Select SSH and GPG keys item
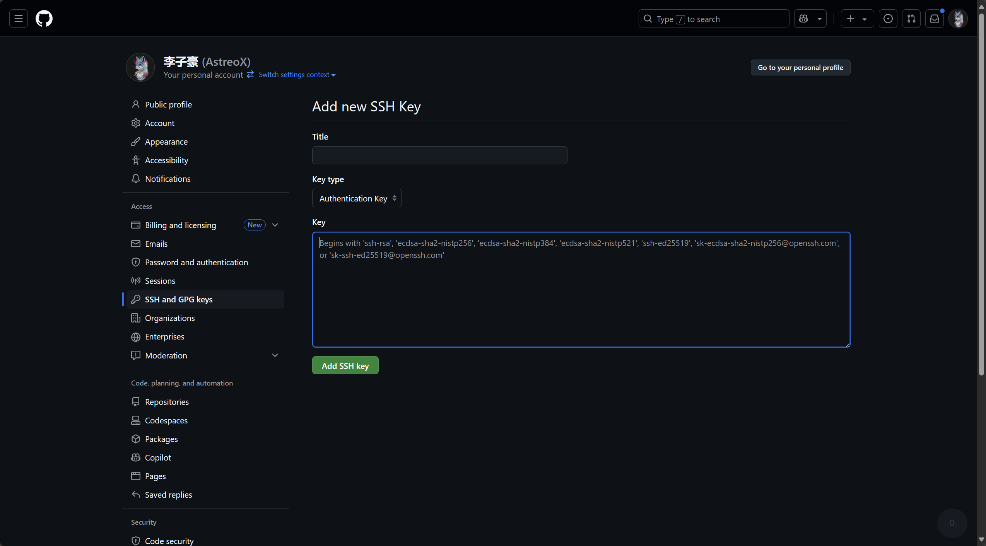This screenshot has width=986, height=546. [x=205, y=299]
